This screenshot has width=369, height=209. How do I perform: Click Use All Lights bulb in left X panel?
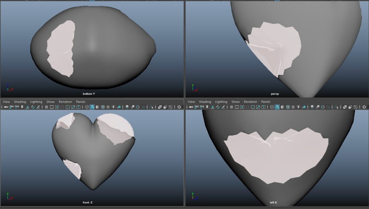pos(299,107)
